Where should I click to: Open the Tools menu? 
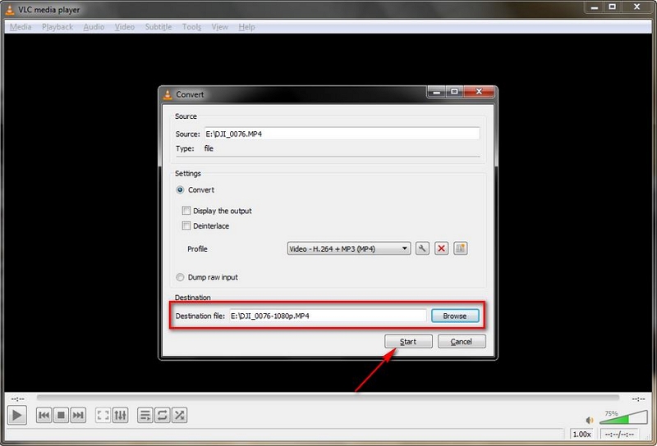click(191, 27)
